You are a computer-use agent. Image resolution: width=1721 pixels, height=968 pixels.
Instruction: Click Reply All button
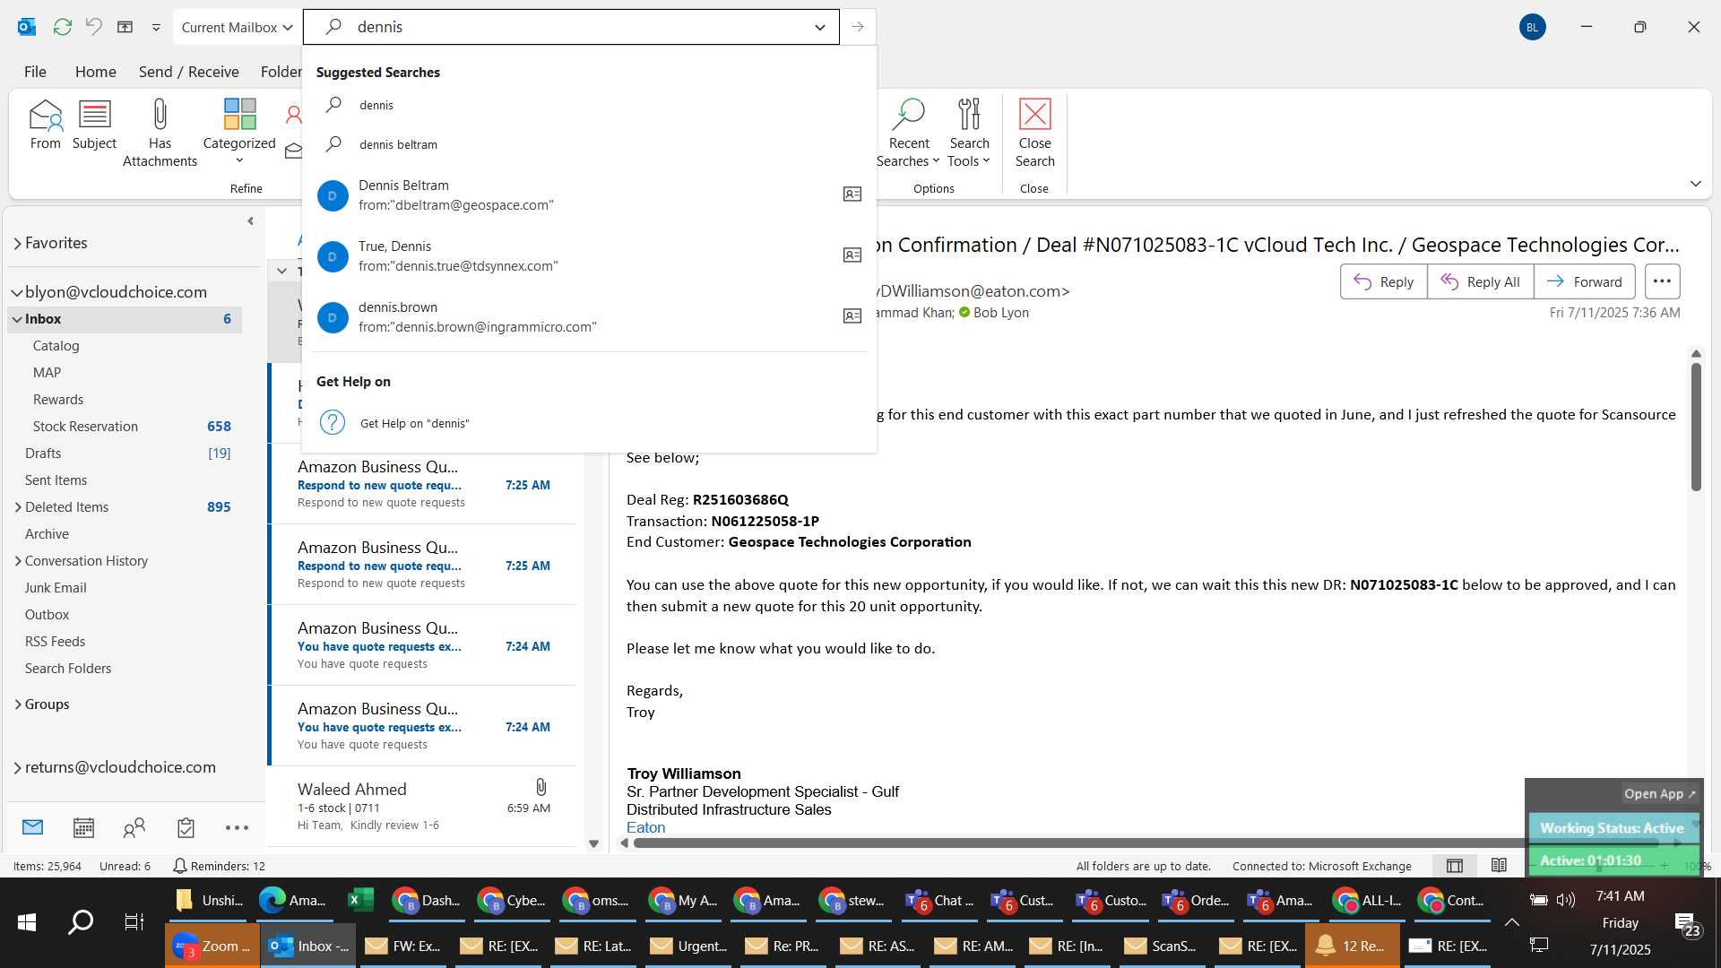point(1480,281)
